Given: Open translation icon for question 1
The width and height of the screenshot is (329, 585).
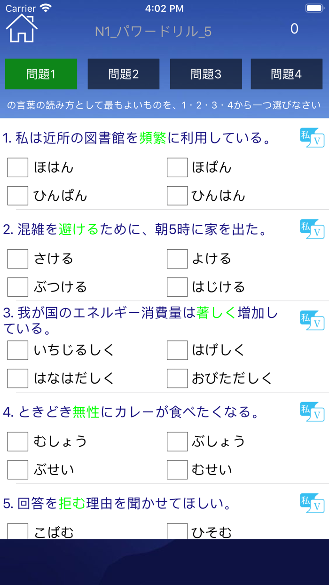Looking at the screenshot, I should (312, 138).
